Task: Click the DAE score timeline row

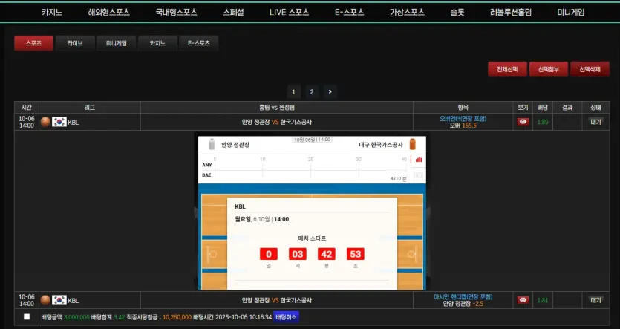Action: [304, 175]
